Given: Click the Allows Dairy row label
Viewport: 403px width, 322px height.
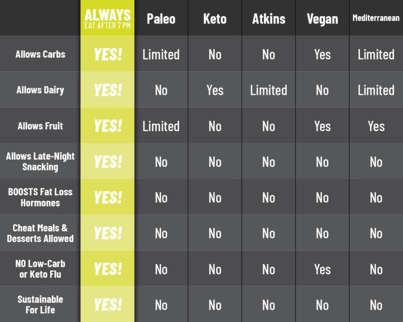Looking at the screenshot, I should tap(40, 90).
